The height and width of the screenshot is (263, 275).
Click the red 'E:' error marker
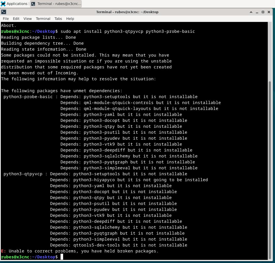[4, 251]
